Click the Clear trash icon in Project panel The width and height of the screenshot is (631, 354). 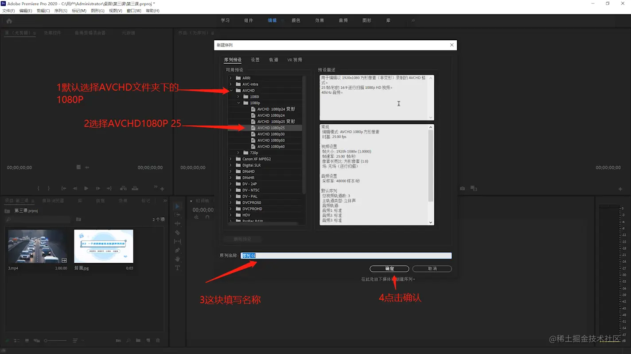tap(158, 341)
